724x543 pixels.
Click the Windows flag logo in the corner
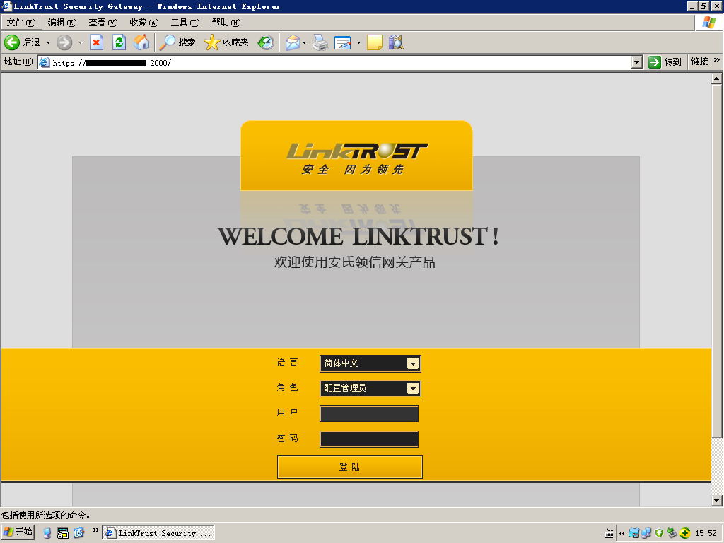(x=708, y=22)
